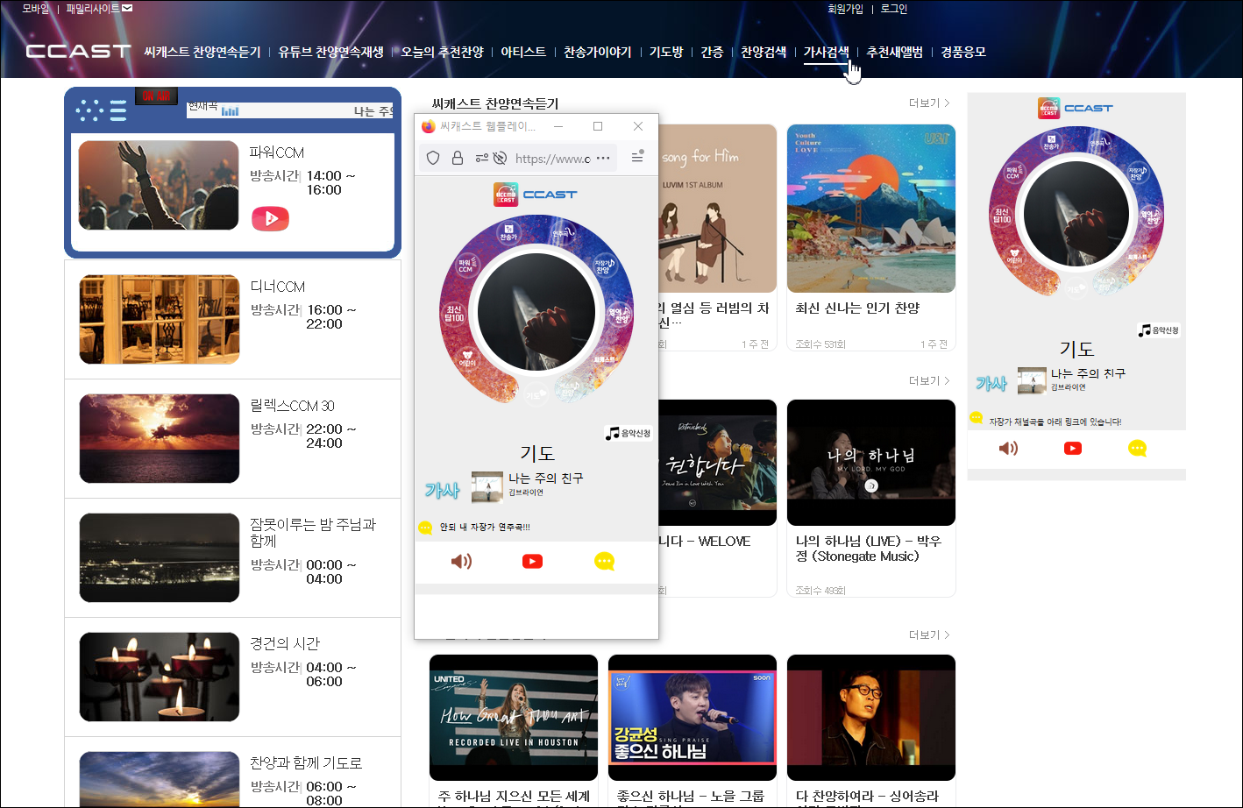Image resolution: width=1243 pixels, height=808 pixels.
Task: Open the CCAST logo inside popup player
Action: point(536,195)
